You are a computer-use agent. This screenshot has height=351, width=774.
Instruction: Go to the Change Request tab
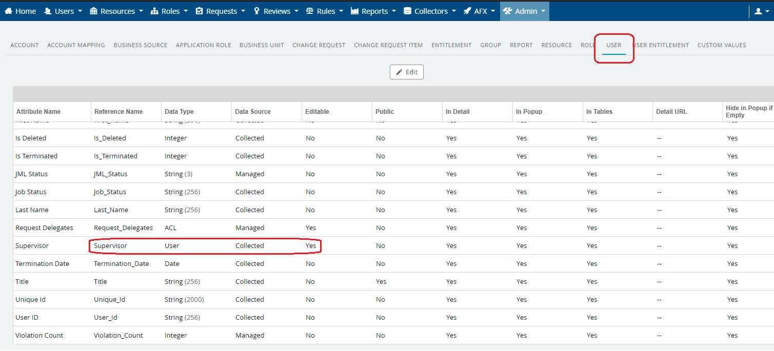pos(319,45)
